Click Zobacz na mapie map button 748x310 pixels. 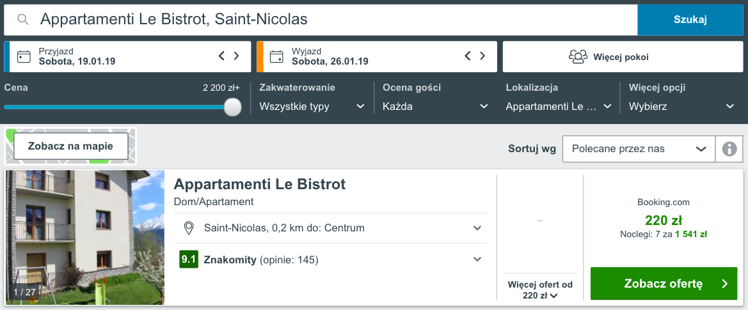tap(70, 146)
